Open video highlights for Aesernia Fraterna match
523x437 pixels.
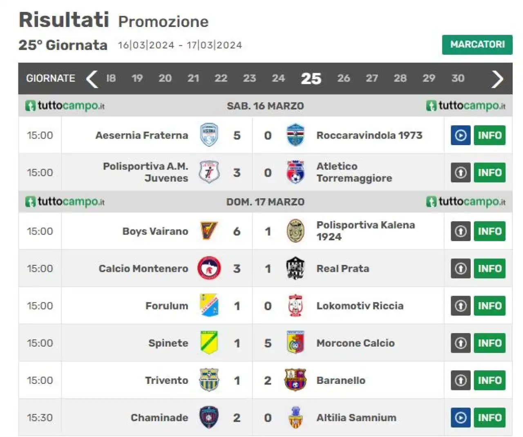point(460,135)
